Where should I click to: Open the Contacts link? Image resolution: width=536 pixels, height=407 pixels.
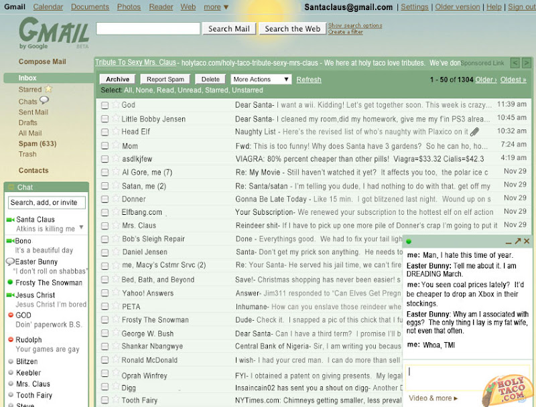point(33,171)
